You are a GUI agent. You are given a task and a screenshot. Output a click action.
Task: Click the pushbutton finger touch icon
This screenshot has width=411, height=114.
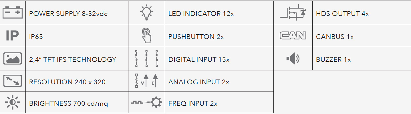click(x=146, y=35)
